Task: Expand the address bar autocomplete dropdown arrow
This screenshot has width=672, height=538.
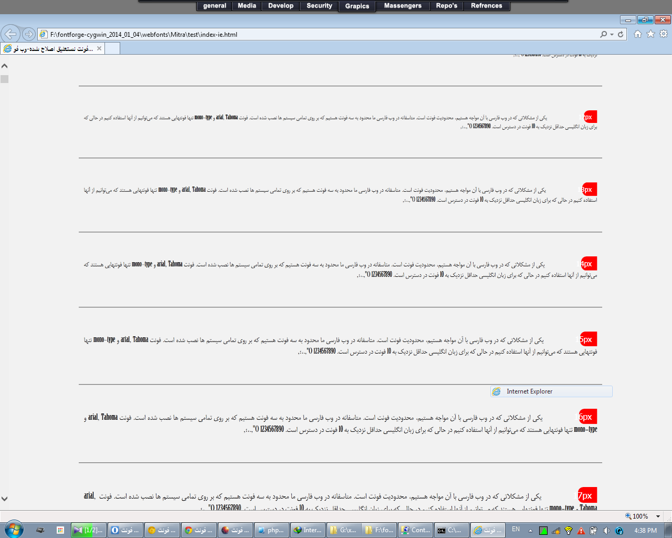Action: pyautogui.click(x=612, y=34)
